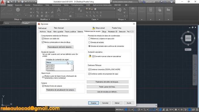The width and height of the screenshot is (199, 112).
Task: Click the Open file quick access icon
Action: (12, 2)
